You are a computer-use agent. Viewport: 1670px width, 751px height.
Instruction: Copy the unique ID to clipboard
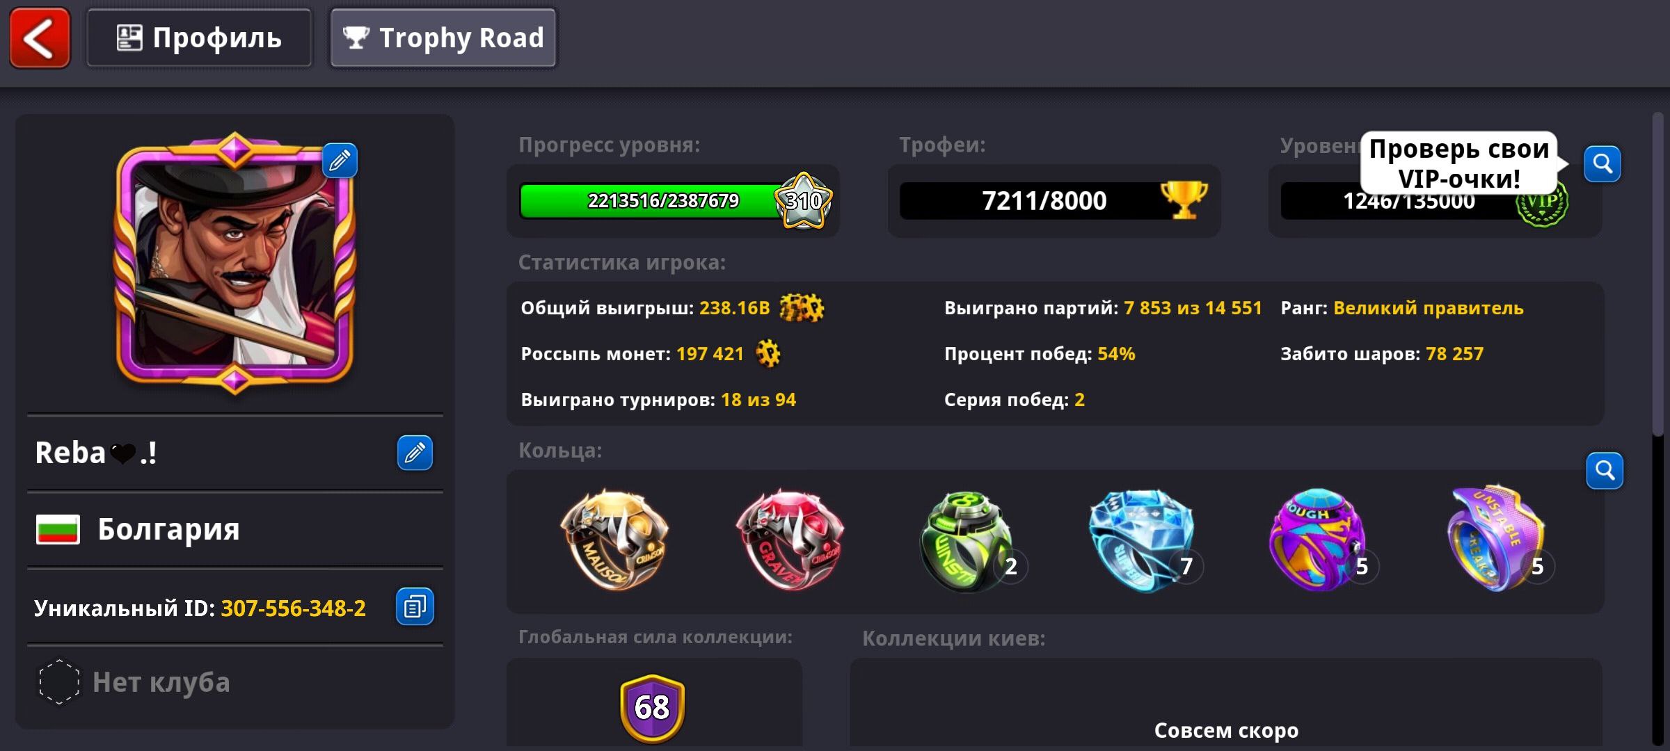(415, 607)
